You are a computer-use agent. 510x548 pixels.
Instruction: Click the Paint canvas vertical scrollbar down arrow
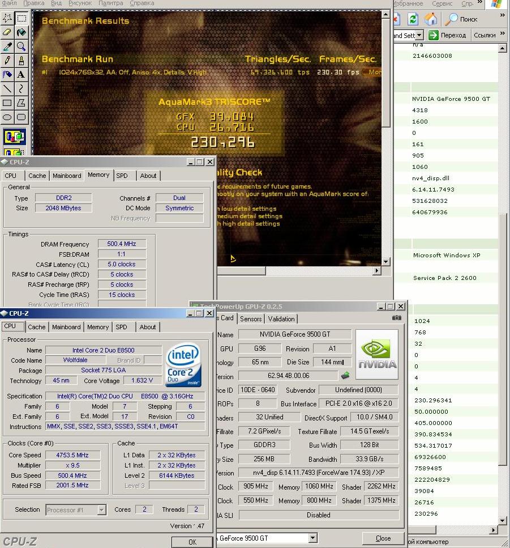385,261
